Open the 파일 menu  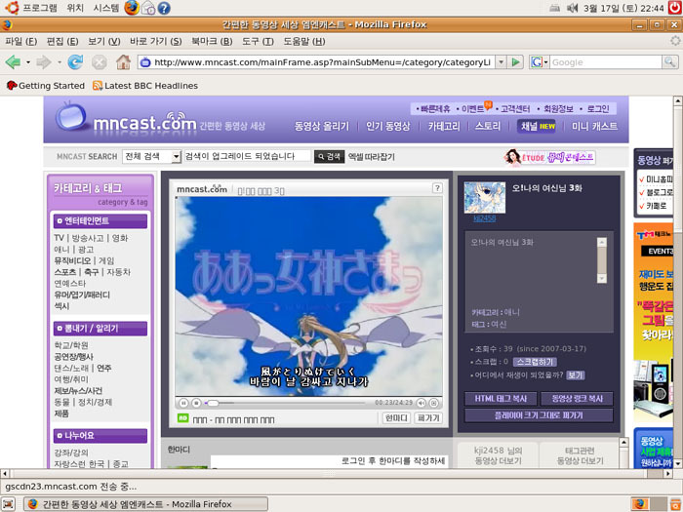point(20,41)
